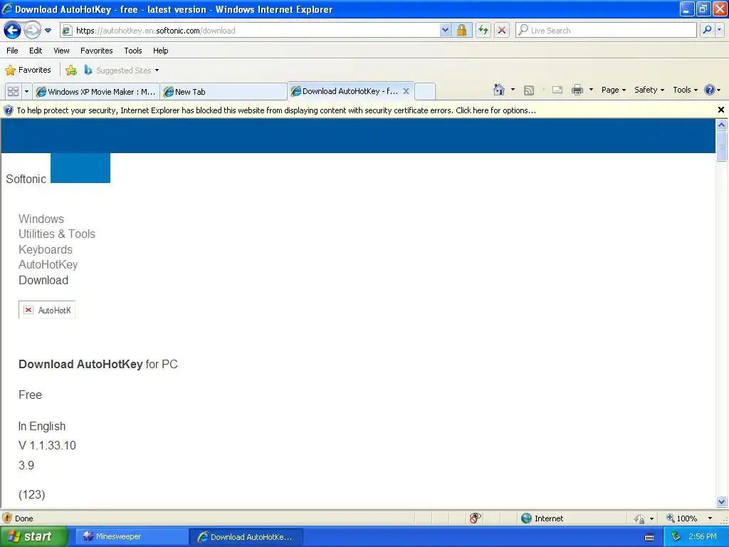729x547 pixels.
Task: Close the Download AutoHotKey tab
Action: click(406, 91)
